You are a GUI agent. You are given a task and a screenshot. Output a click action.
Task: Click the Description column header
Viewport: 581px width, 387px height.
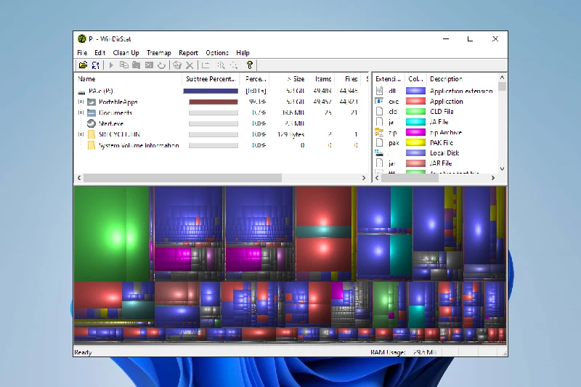pyautogui.click(x=446, y=79)
